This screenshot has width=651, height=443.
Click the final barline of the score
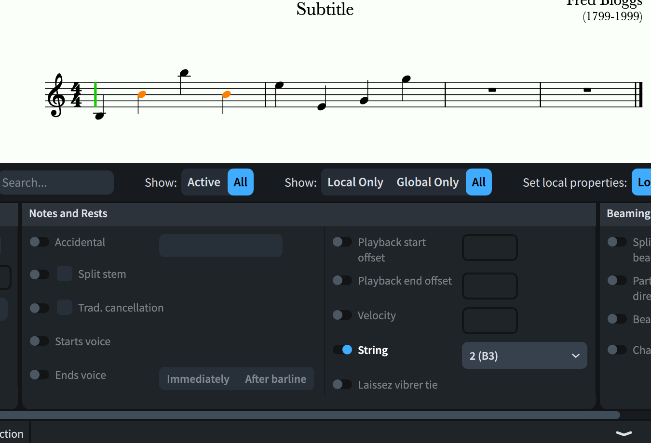[639, 95]
